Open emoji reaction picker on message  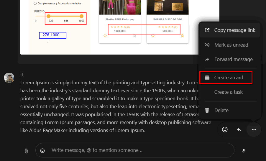(225, 130)
